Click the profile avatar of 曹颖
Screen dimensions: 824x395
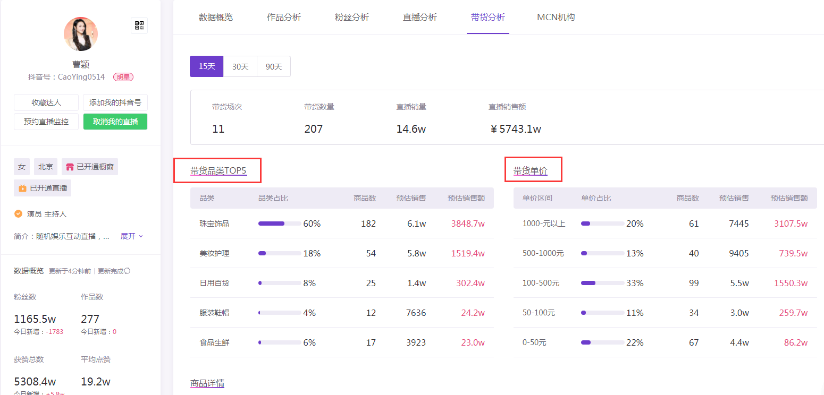pyautogui.click(x=81, y=34)
